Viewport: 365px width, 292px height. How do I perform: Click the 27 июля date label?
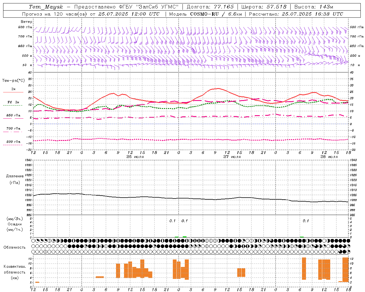232,157
